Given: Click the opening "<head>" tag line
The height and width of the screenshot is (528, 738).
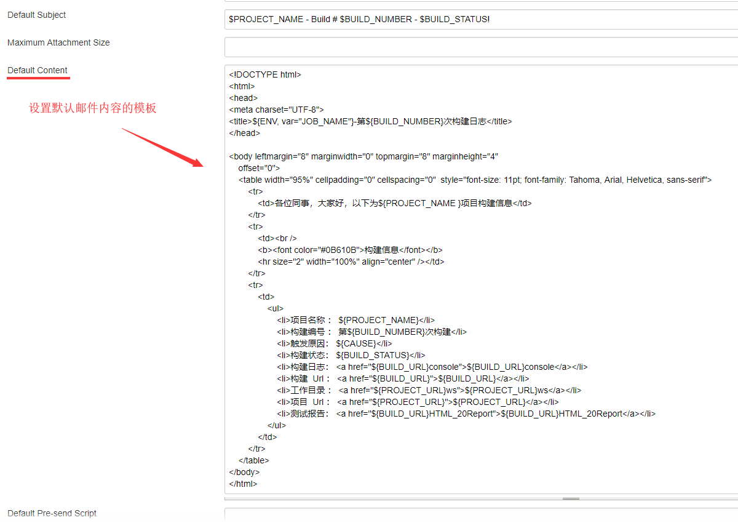Looking at the screenshot, I should pos(243,98).
